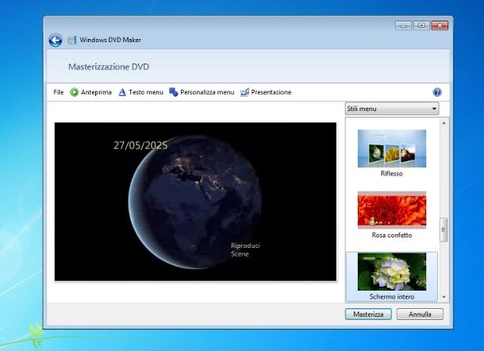The width and height of the screenshot is (484, 351).
Task: Click the Annulla button
Action: (420, 314)
